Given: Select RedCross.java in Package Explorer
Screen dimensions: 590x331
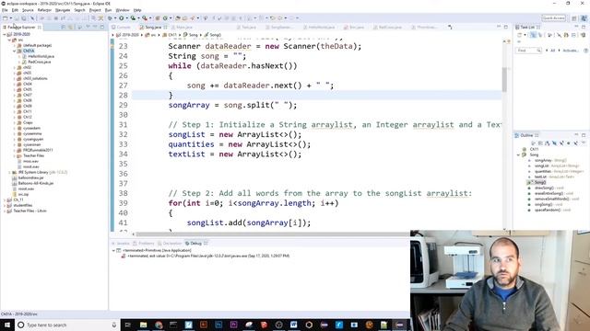Looking at the screenshot, I should [x=39, y=62].
